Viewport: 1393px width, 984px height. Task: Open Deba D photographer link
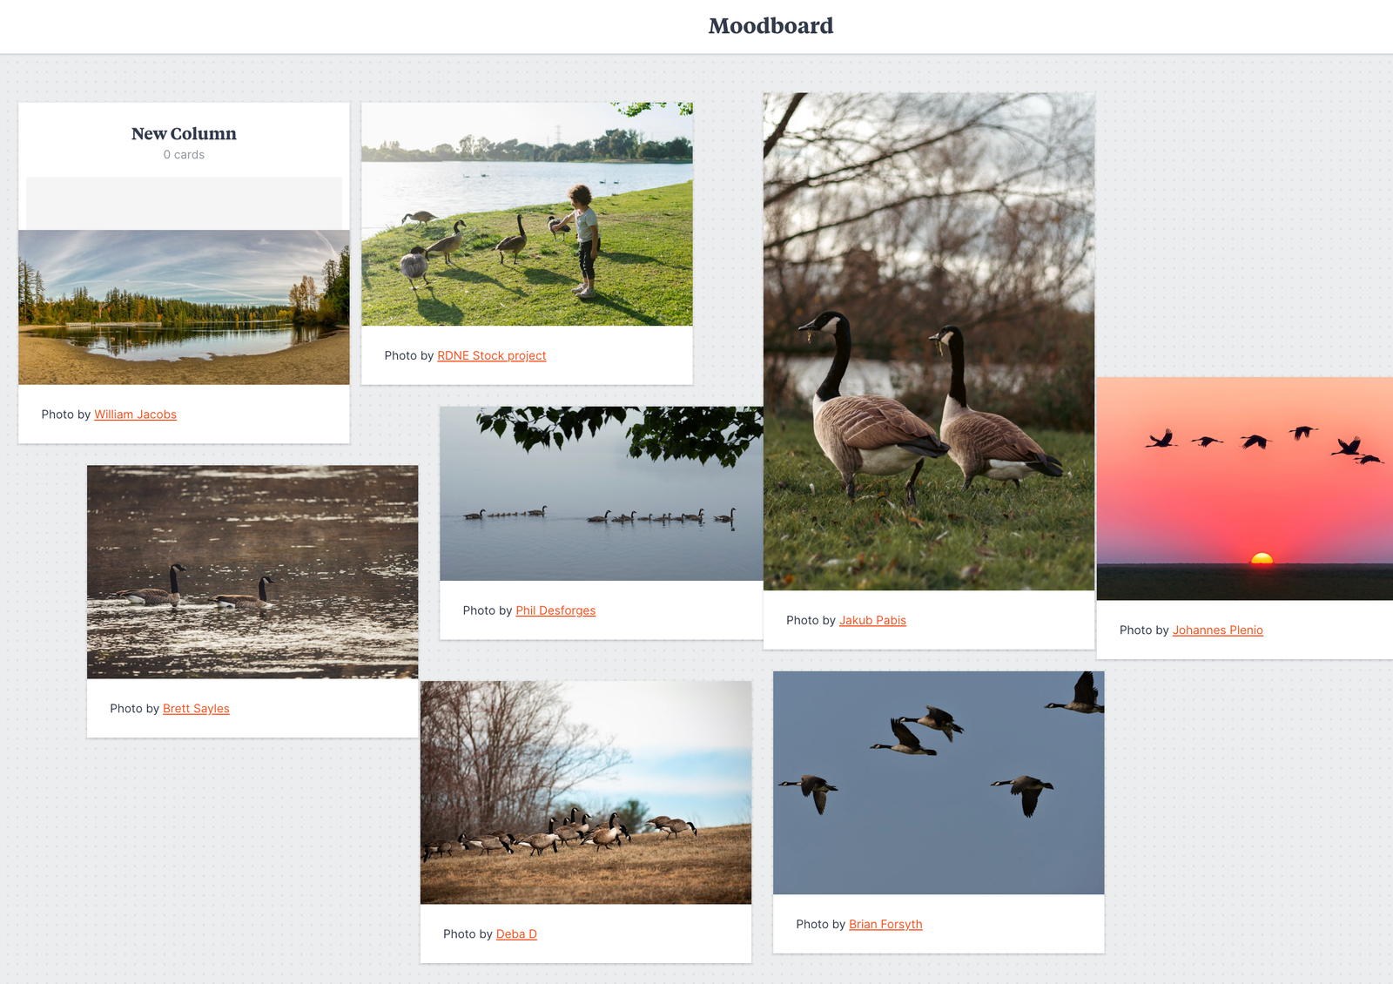(515, 934)
